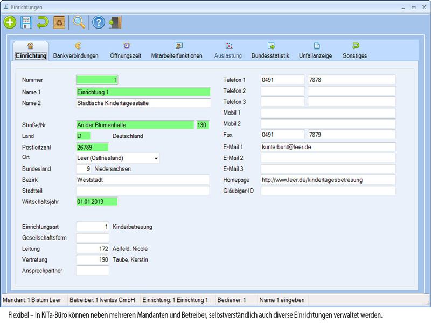Save using the floppy disk icon
Image resolution: width=431 pixels, height=323 pixels.
(26, 22)
